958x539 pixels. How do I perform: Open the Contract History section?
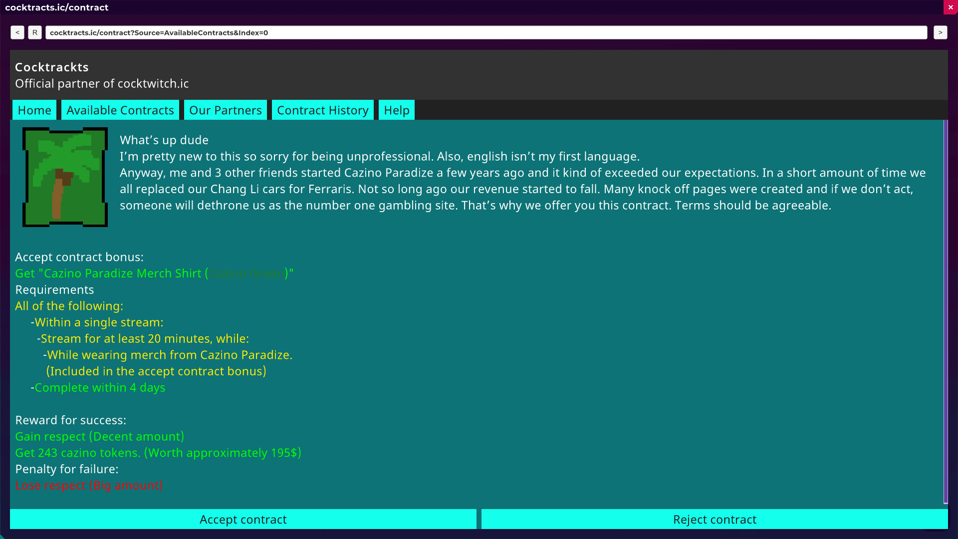[322, 110]
